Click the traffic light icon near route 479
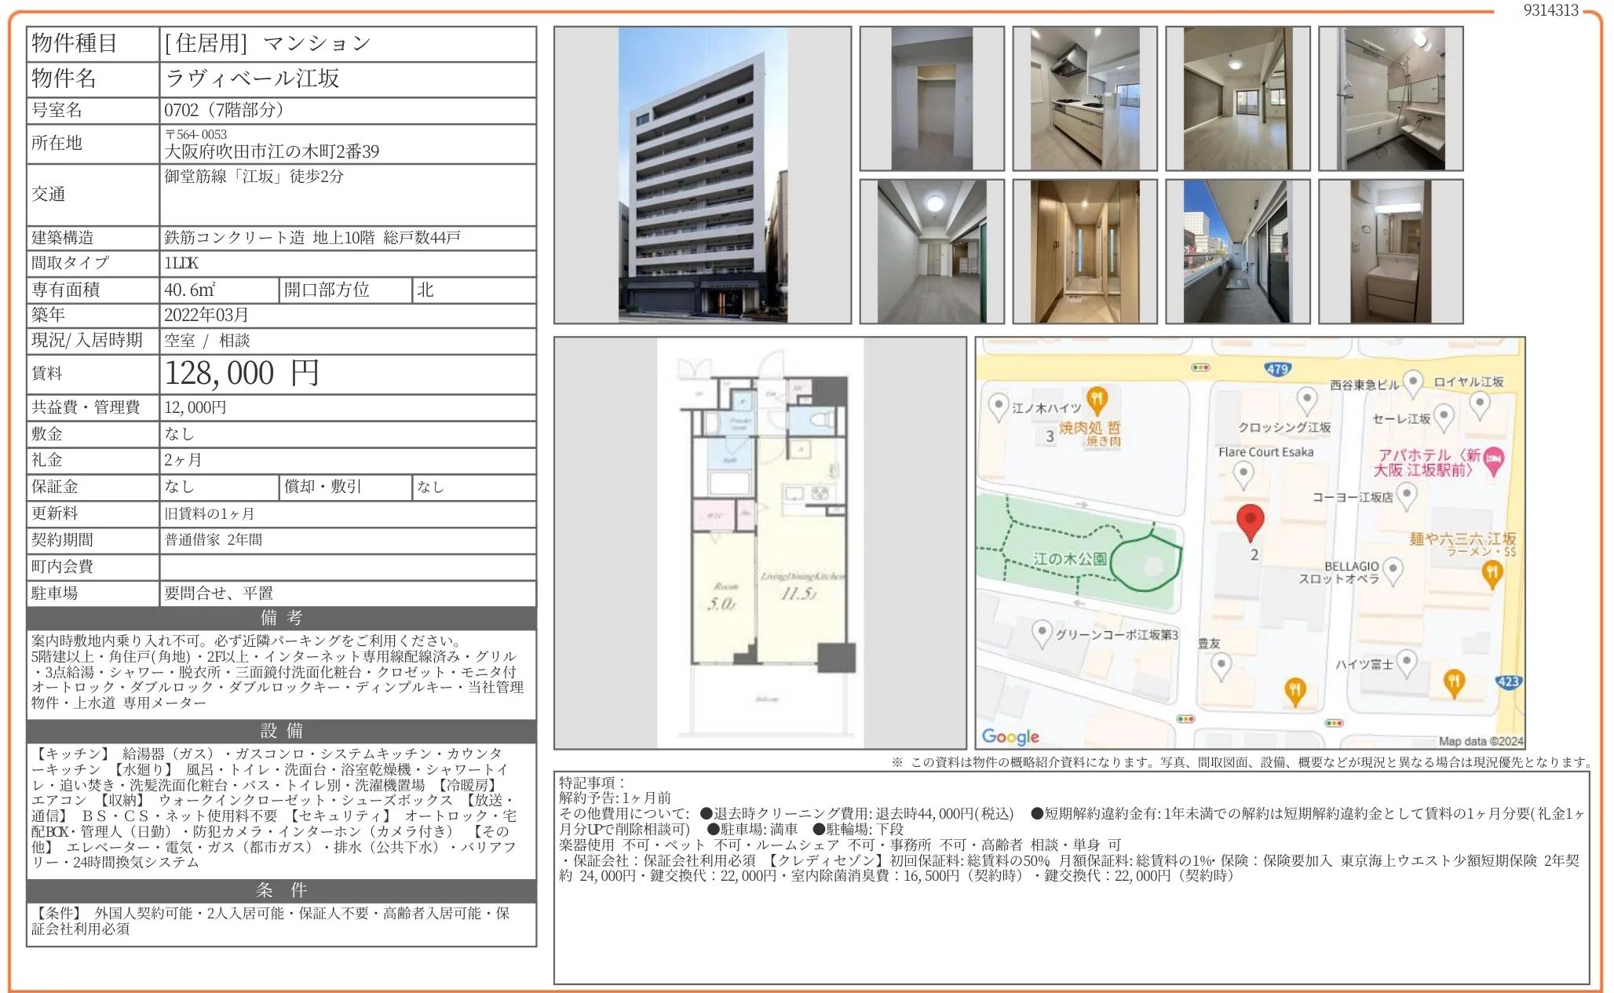1614x993 pixels. click(1200, 367)
